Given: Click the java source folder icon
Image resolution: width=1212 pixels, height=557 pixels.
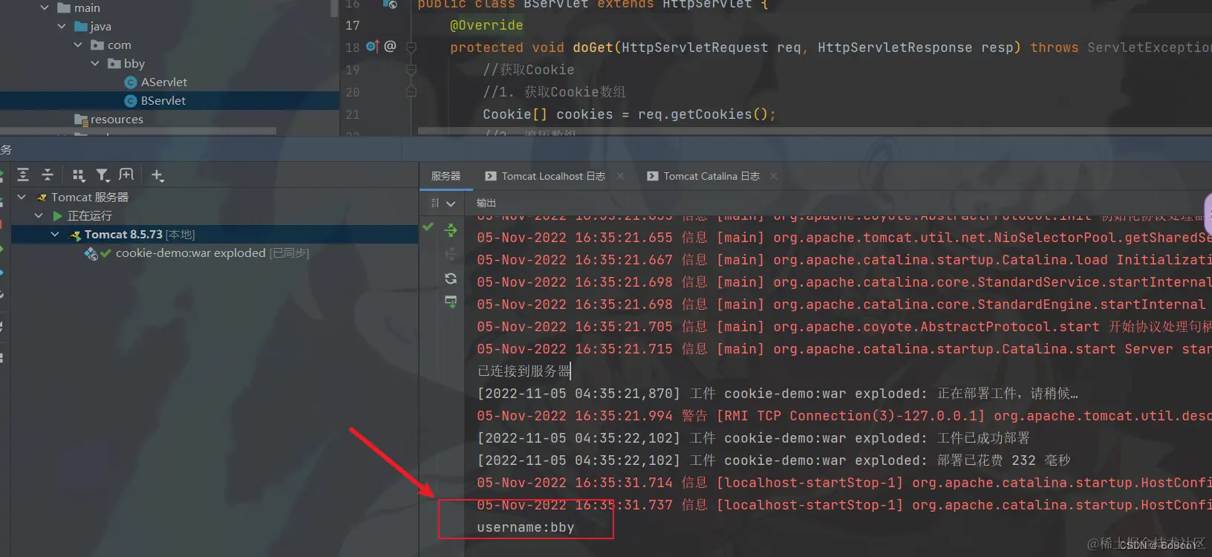Looking at the screenshot, I should pos(82,27).
